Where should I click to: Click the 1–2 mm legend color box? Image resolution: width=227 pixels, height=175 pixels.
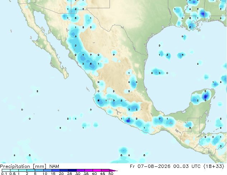(x=23, y=170)
